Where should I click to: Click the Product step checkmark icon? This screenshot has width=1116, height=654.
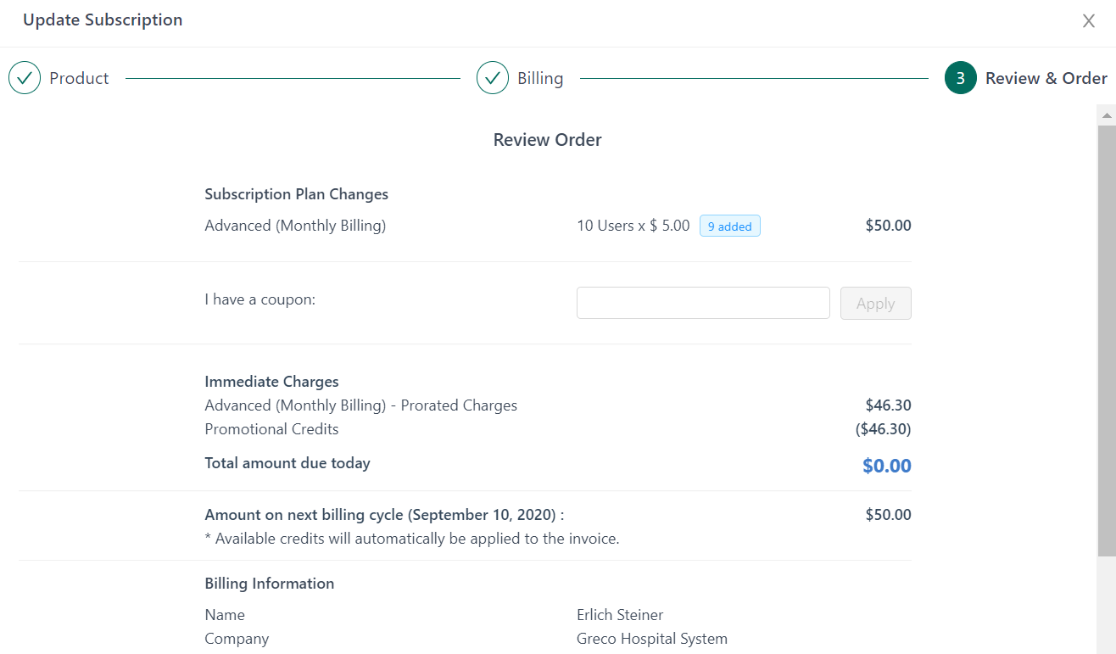[25, 78]
